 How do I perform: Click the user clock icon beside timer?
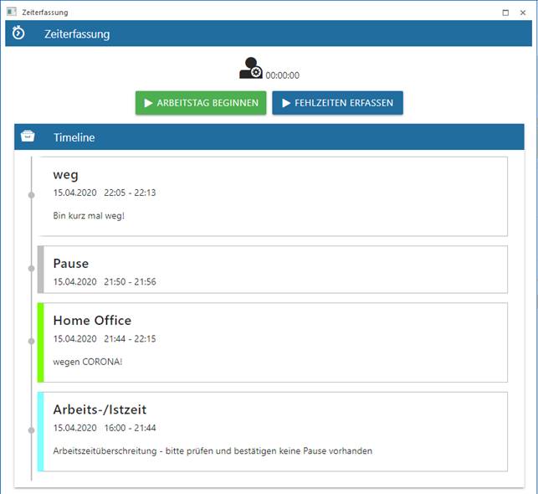pos(250,69)
